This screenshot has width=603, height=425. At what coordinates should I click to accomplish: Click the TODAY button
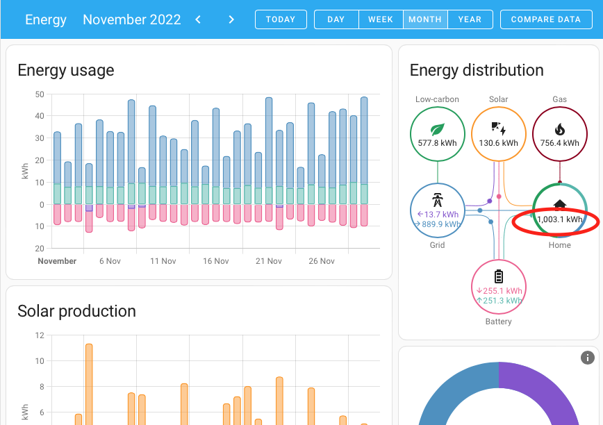(281, 19)
